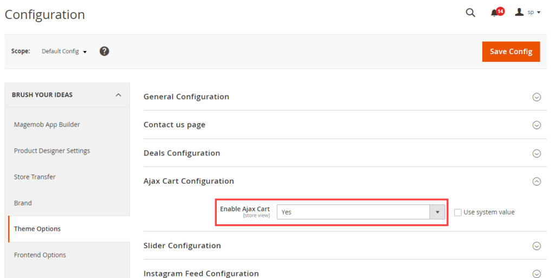Collapse the Ajax Cart Configuration section
The image size is (555, 278).
pyautogui.click(x=537, y=182)
